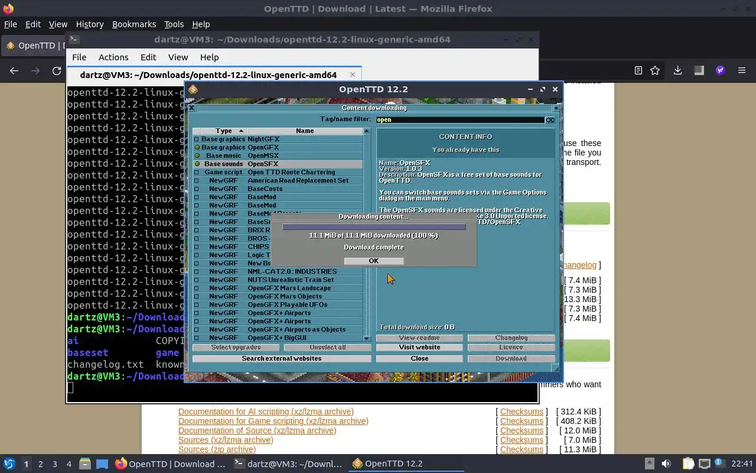This screenshot has height=473, width=756.
Task: Click the Licence button
Action: tap(511, 347)
